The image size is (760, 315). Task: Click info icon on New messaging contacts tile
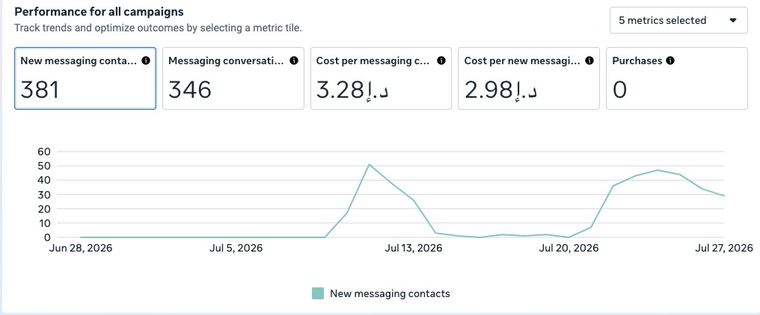click(x=146, y=61)
